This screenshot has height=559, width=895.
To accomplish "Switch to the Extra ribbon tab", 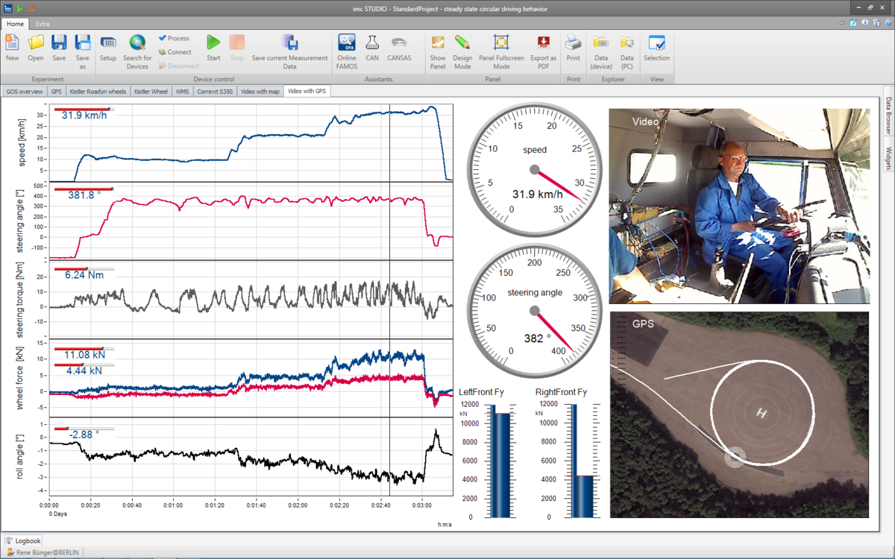I will (43, 23).
